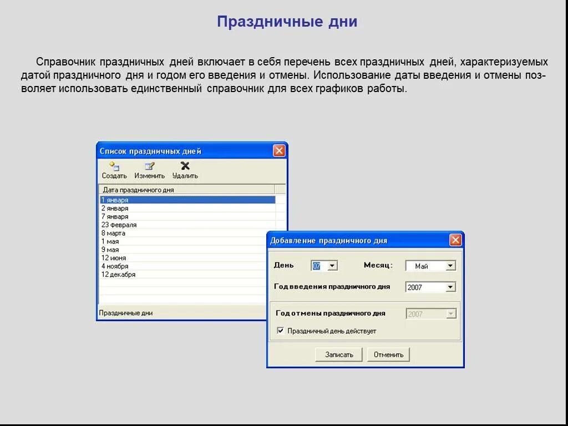Click the Дата праздничного дня column header

186,190
